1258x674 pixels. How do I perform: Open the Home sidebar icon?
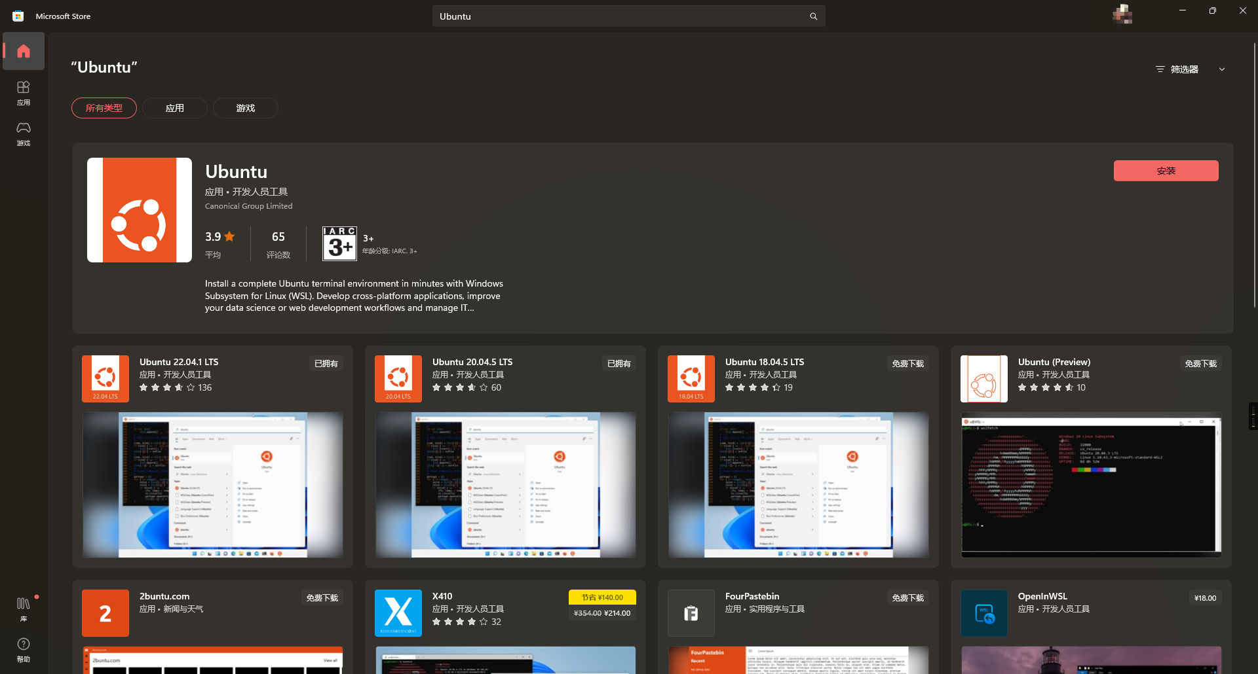click(x=24, y=51)
